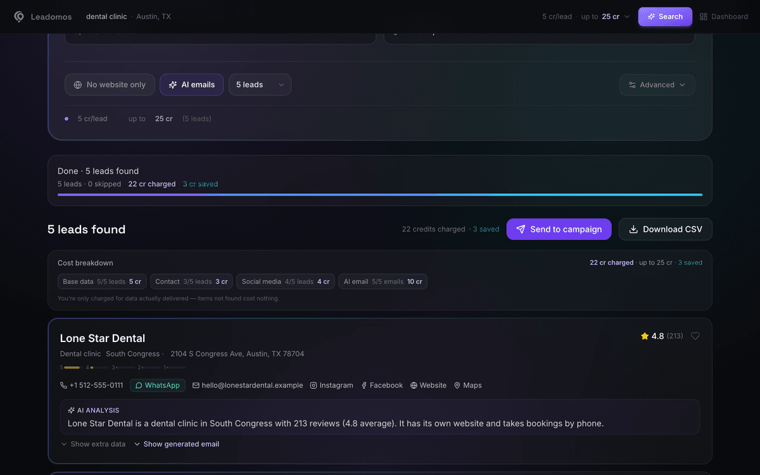This screenshot has width=760, height=475.
Task: Click the paper plane icon on Send to campaign
Action: [x=521, y=229]
